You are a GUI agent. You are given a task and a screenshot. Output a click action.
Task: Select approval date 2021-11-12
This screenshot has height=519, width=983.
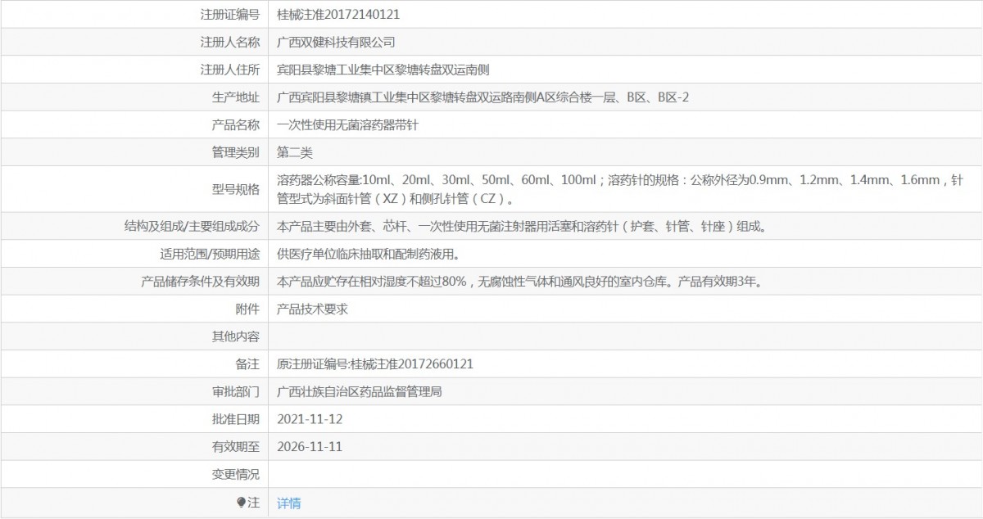[x=310, y=419]
